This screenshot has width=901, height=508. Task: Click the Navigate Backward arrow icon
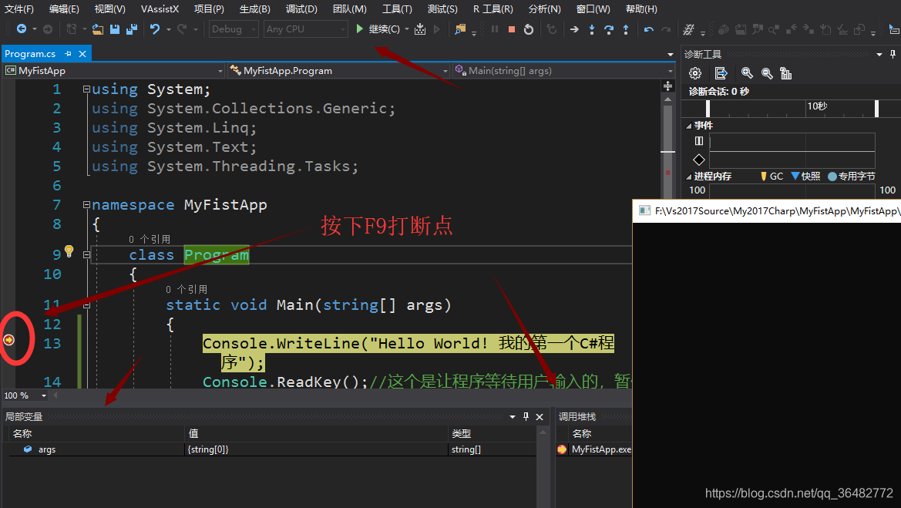click(x=22, y=29)
